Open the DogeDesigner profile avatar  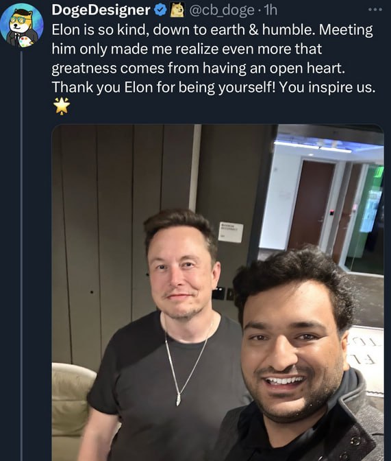(x=22, y=25)
